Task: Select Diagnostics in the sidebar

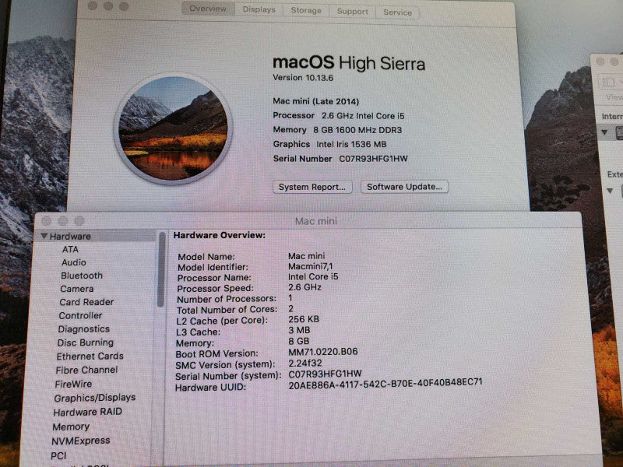Action: (x=83, y=329)
